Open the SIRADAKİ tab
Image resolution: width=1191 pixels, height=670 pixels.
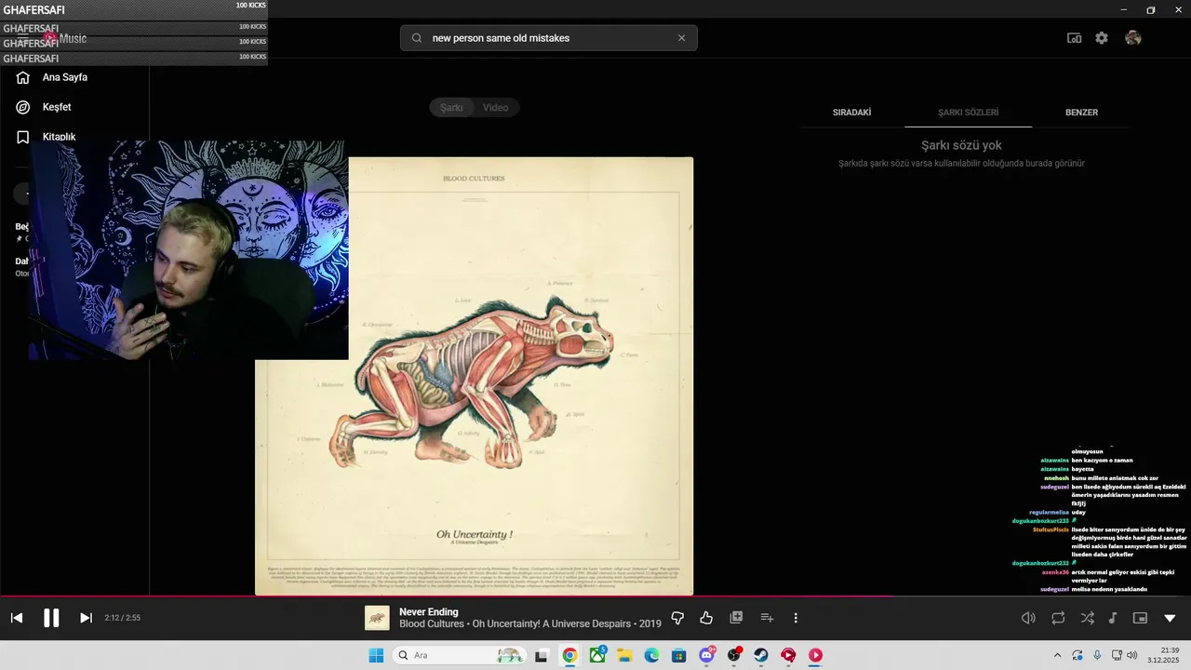pyautogui.click(x=851, y=113)
